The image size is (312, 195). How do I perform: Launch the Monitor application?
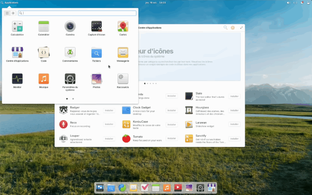(x=17, y=79)
